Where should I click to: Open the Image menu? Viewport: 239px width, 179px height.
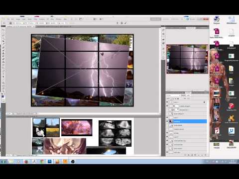(18, 19)
